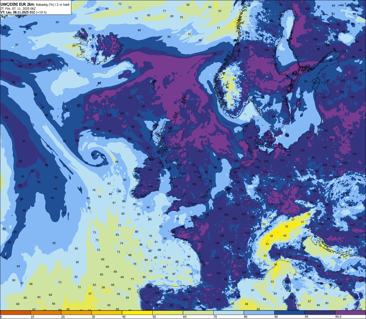Click the humidity value "49" near the bottom
Viewport: 366px width, 319px height.
(246, 304)
